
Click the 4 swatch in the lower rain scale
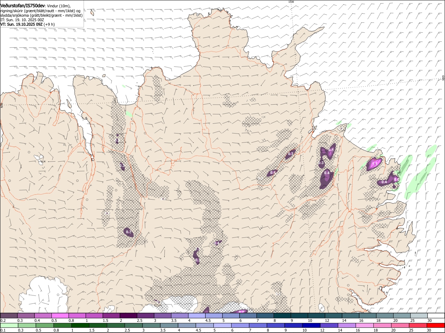(x=186, y=325)
